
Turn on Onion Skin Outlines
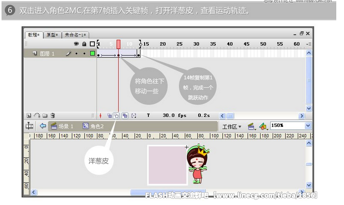(x=116, y=116)
